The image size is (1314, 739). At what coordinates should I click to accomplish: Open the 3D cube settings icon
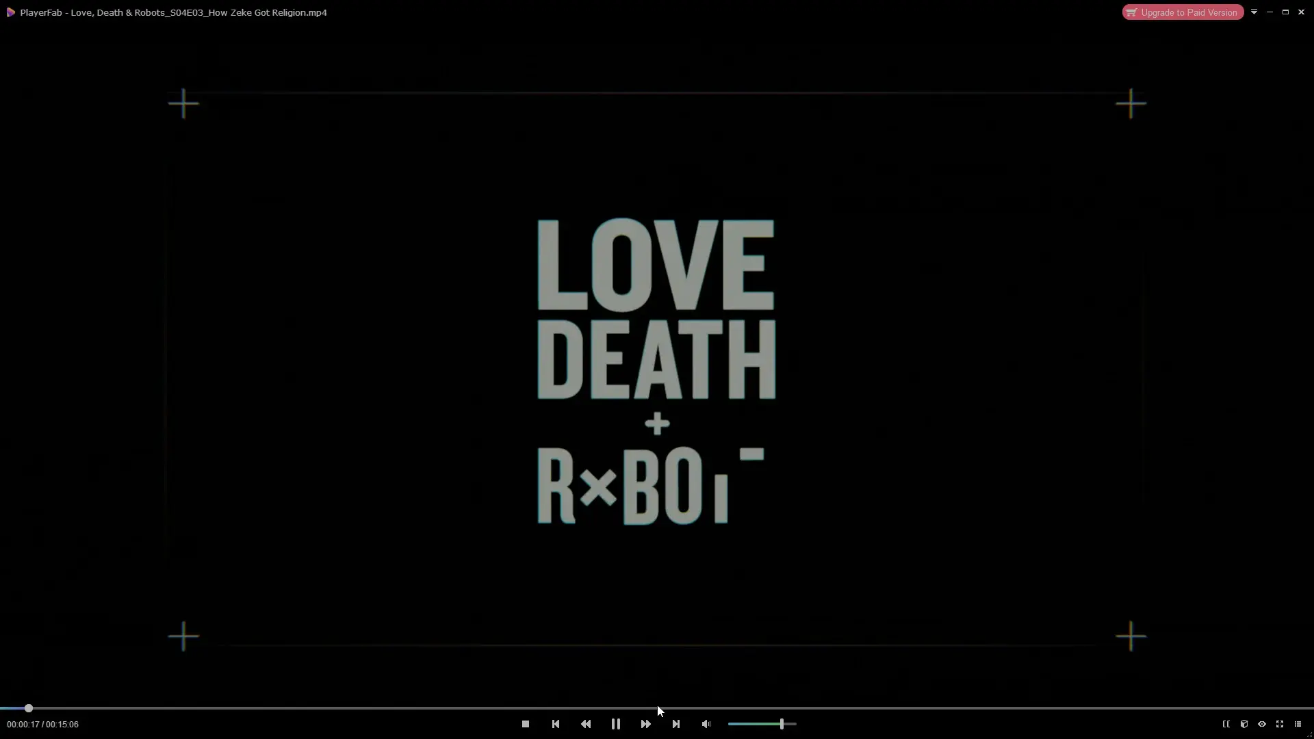click(x=1244, y=724)
